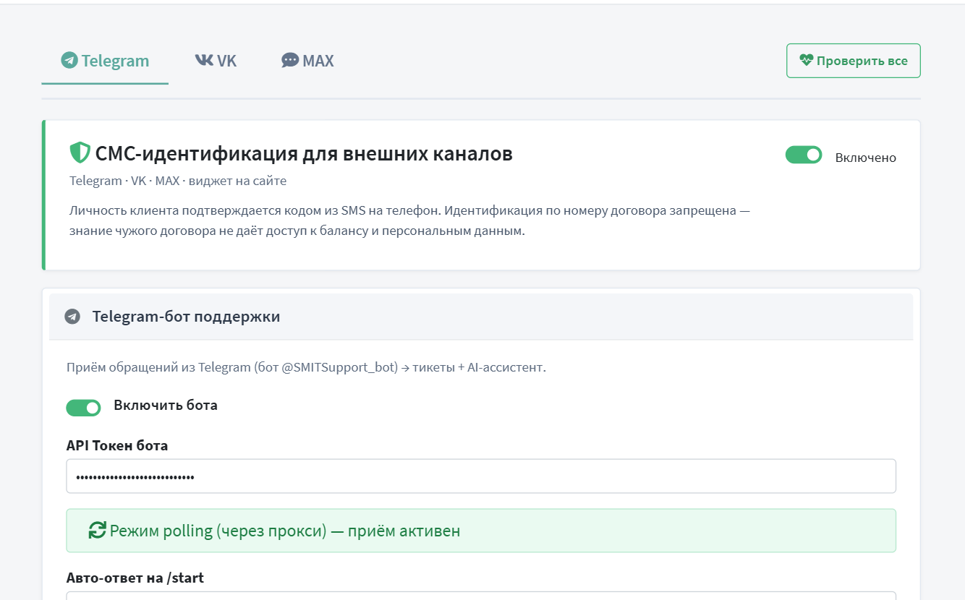Screen dimensions: 965x600
Task: Switch to the Telegram tab
Action: (x=105, y=61)
